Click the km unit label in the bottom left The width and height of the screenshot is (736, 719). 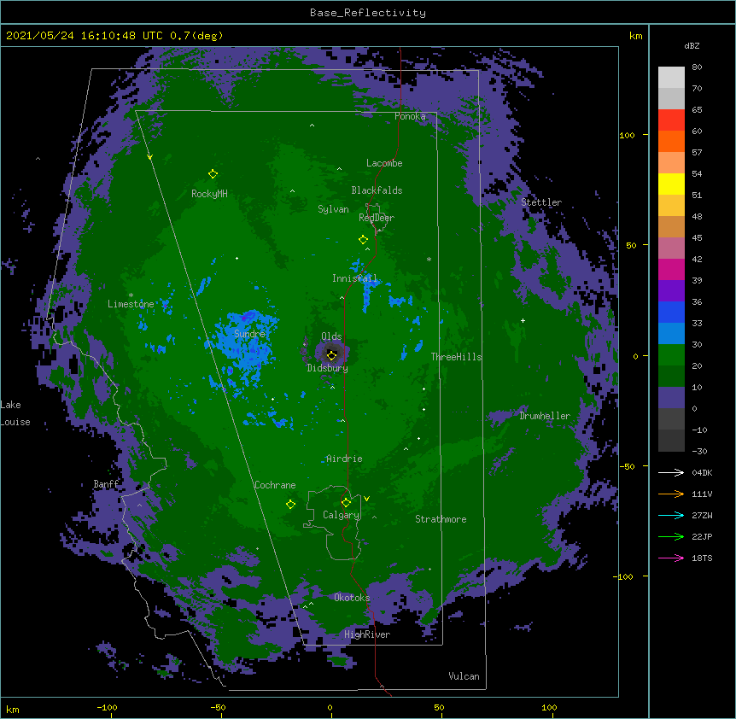[13, 710]
